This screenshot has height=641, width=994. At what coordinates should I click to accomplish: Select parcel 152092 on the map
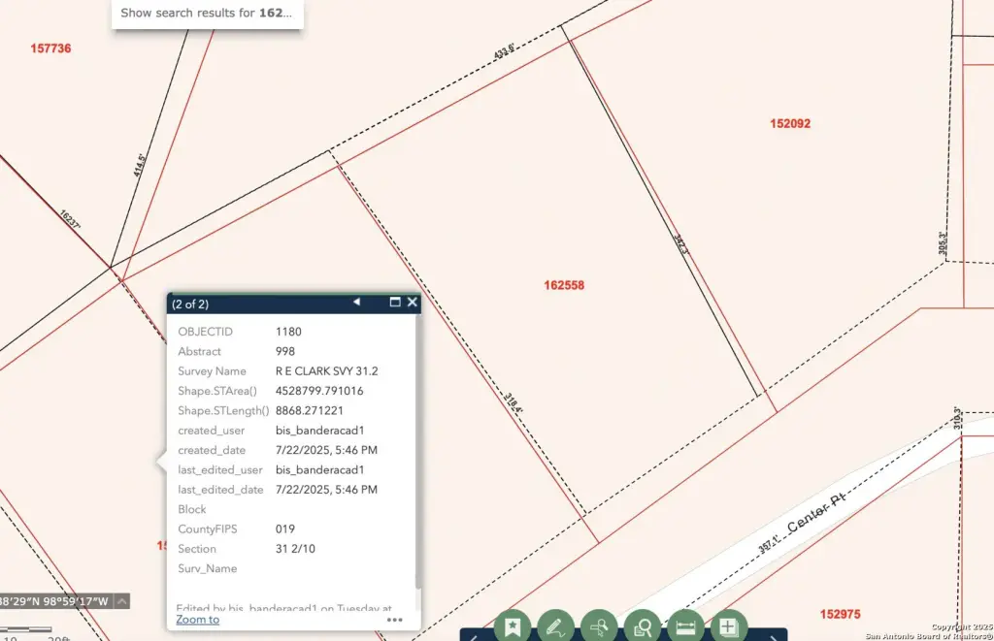tap(790, 124)
